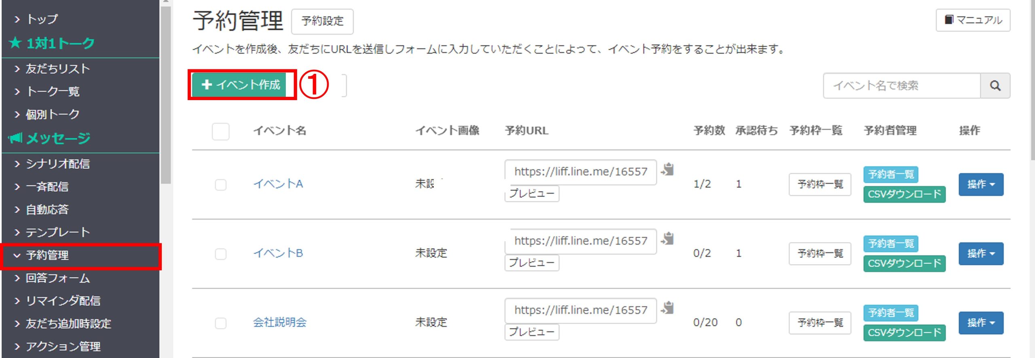The height and width of the screenshot is (358, 1035).
Task: Toggle the select-all checkbox in the table header
Action: tap(221, 132)
